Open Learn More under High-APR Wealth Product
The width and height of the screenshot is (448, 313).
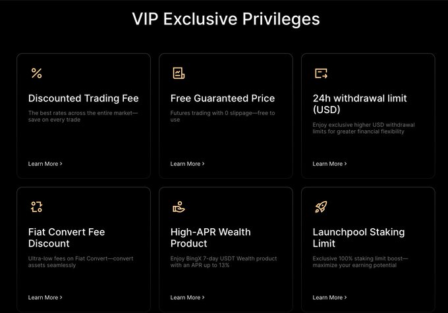(187, 297)
